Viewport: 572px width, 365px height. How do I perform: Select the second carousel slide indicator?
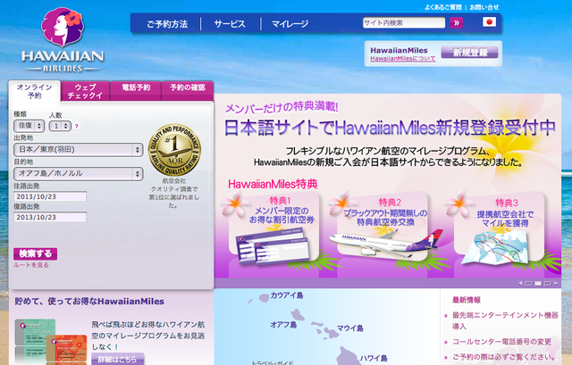click(x=538, y=284)
